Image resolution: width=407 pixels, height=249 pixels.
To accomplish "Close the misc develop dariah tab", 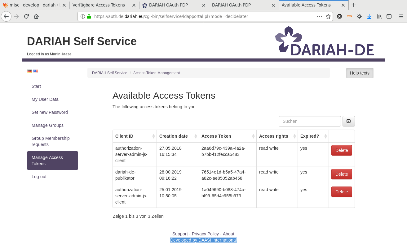I will (64, 5).
